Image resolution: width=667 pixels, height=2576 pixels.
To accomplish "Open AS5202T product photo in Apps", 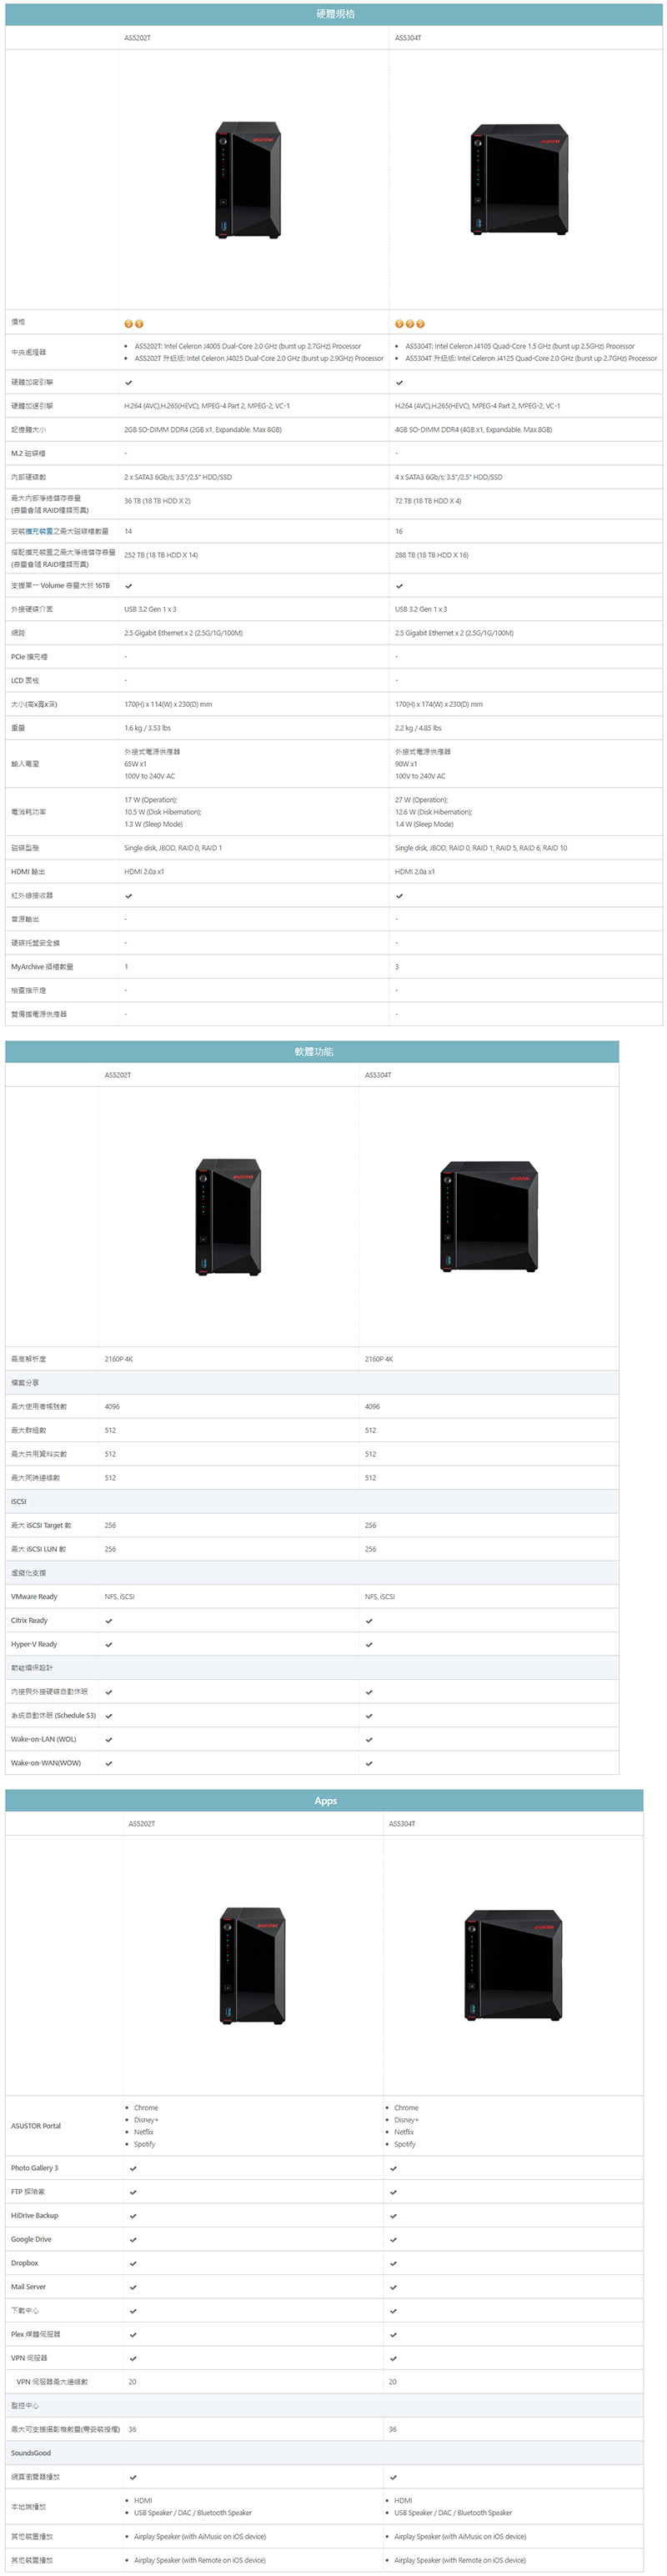I will [x=253, y=1966].
